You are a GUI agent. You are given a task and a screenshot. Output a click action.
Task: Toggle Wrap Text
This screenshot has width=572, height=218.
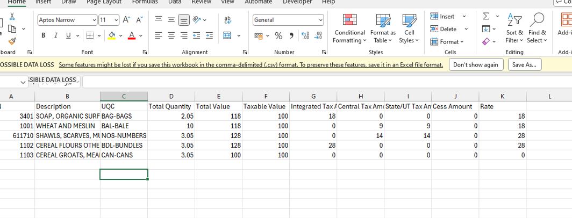pos(227,20)
